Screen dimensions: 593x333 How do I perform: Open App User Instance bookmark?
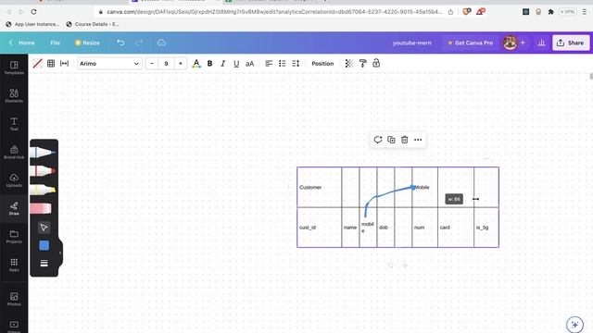click(x=32, y=24)
